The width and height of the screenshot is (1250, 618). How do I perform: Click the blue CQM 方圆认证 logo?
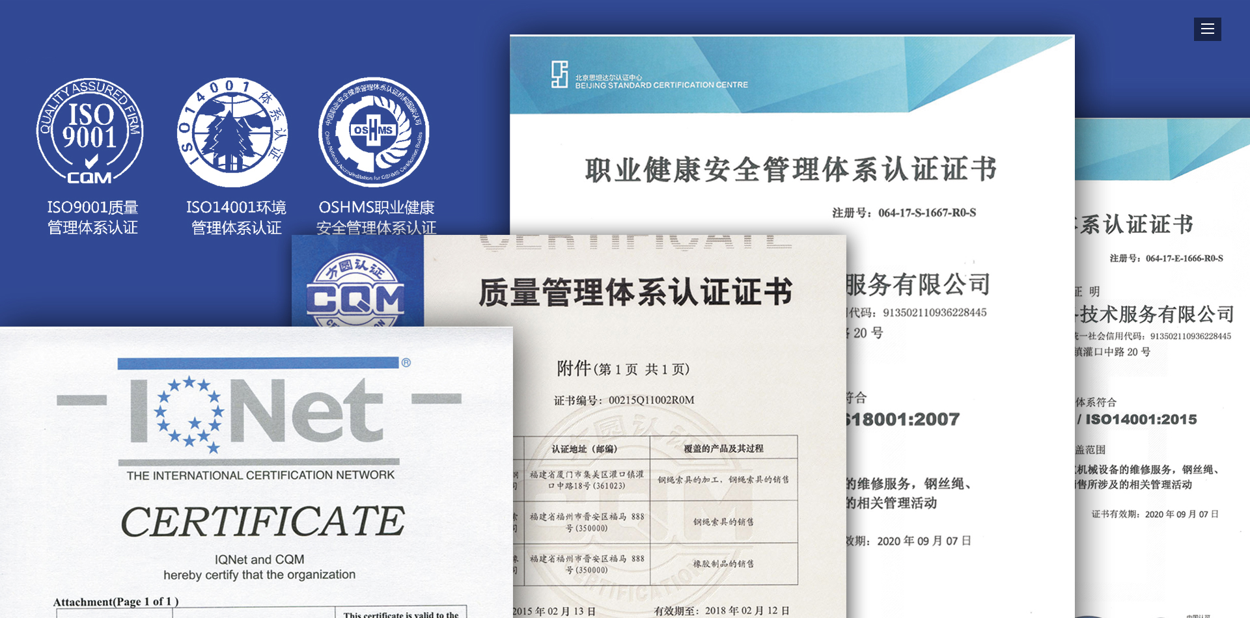(355, 289)
